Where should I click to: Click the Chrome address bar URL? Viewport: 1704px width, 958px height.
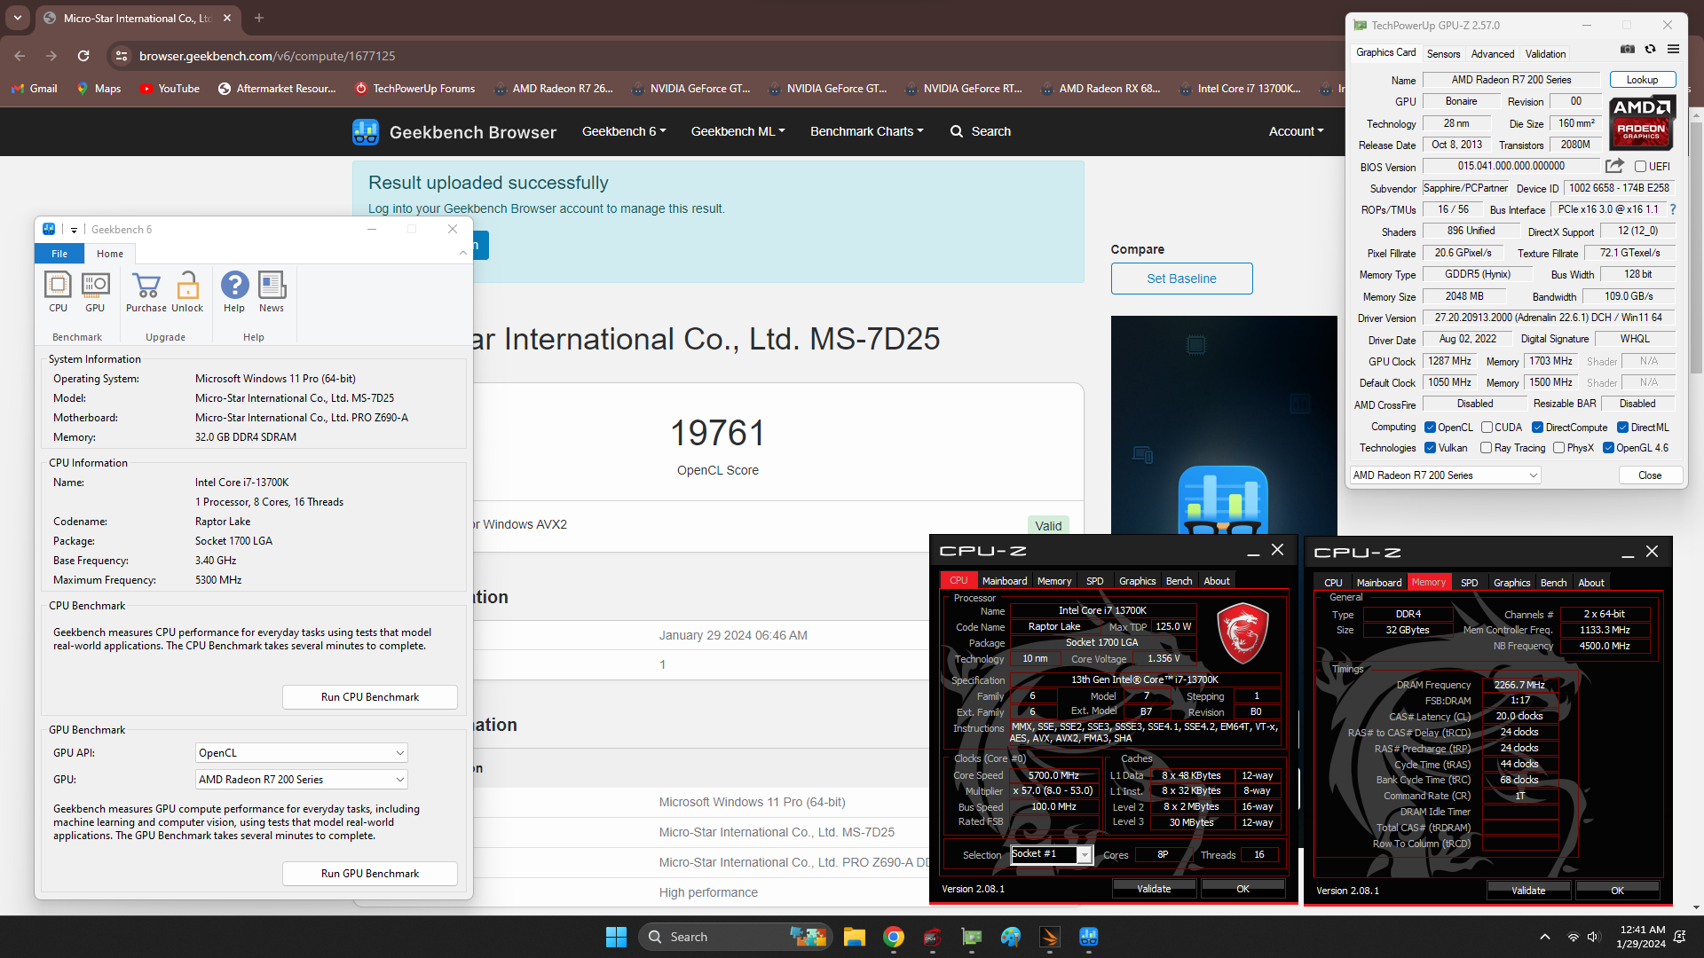[x=267, y=56]
